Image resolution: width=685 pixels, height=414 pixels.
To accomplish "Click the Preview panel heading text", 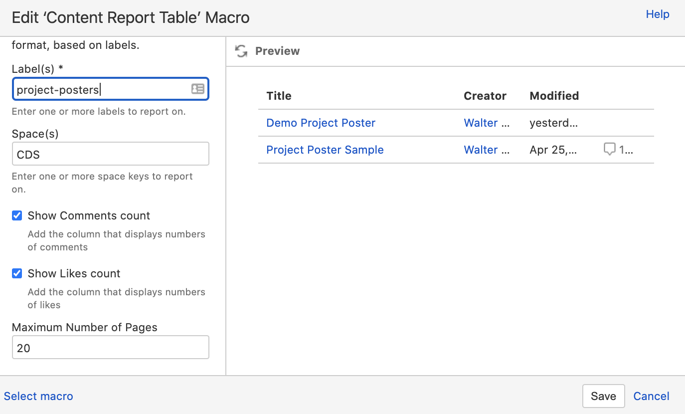I will point(277,51).
